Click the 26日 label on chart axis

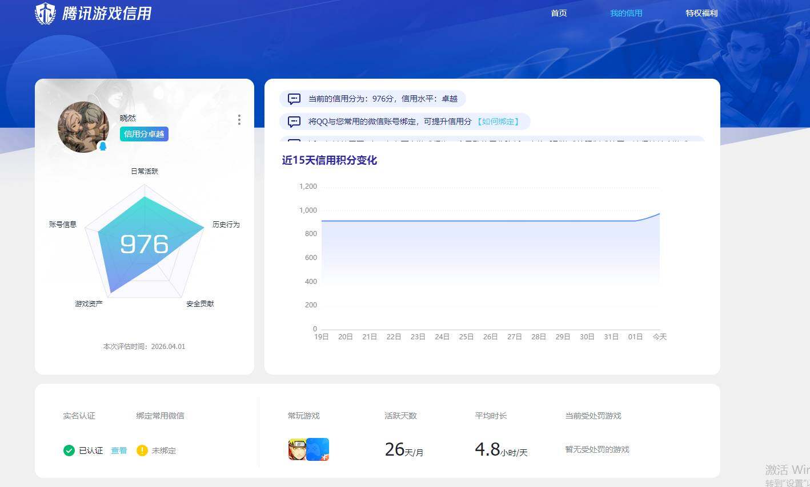point(490,337)
